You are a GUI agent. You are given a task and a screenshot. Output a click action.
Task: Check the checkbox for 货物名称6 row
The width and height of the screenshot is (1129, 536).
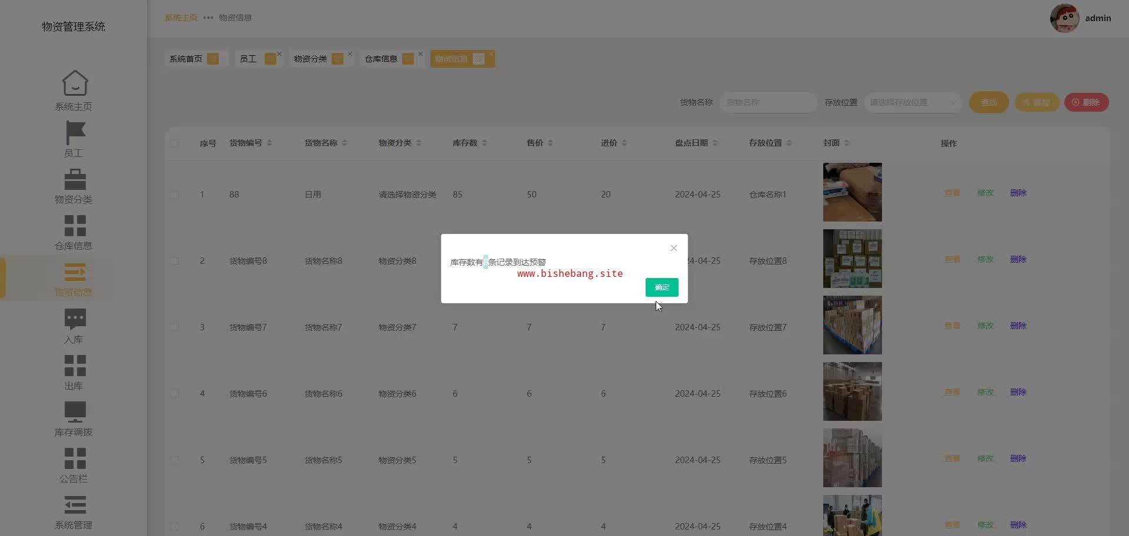click(175, 394)
